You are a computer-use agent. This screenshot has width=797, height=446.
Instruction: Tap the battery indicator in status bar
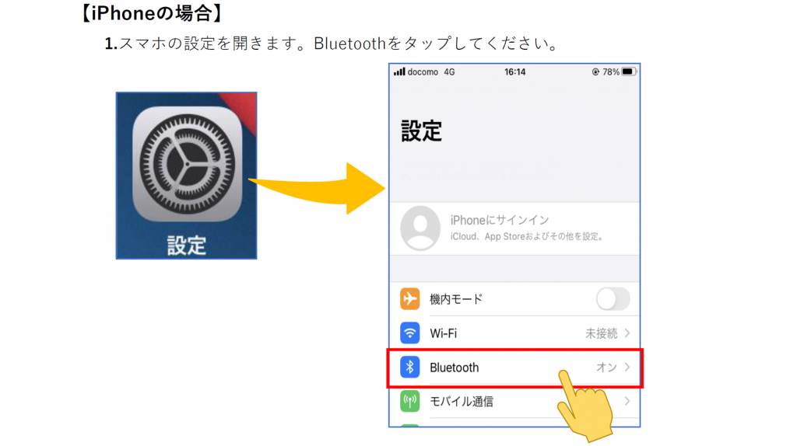[x=629, y=71]
